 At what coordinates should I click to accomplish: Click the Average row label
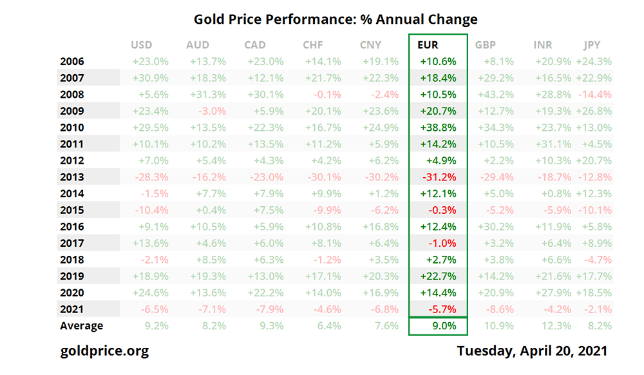click(x=81, y=326)
